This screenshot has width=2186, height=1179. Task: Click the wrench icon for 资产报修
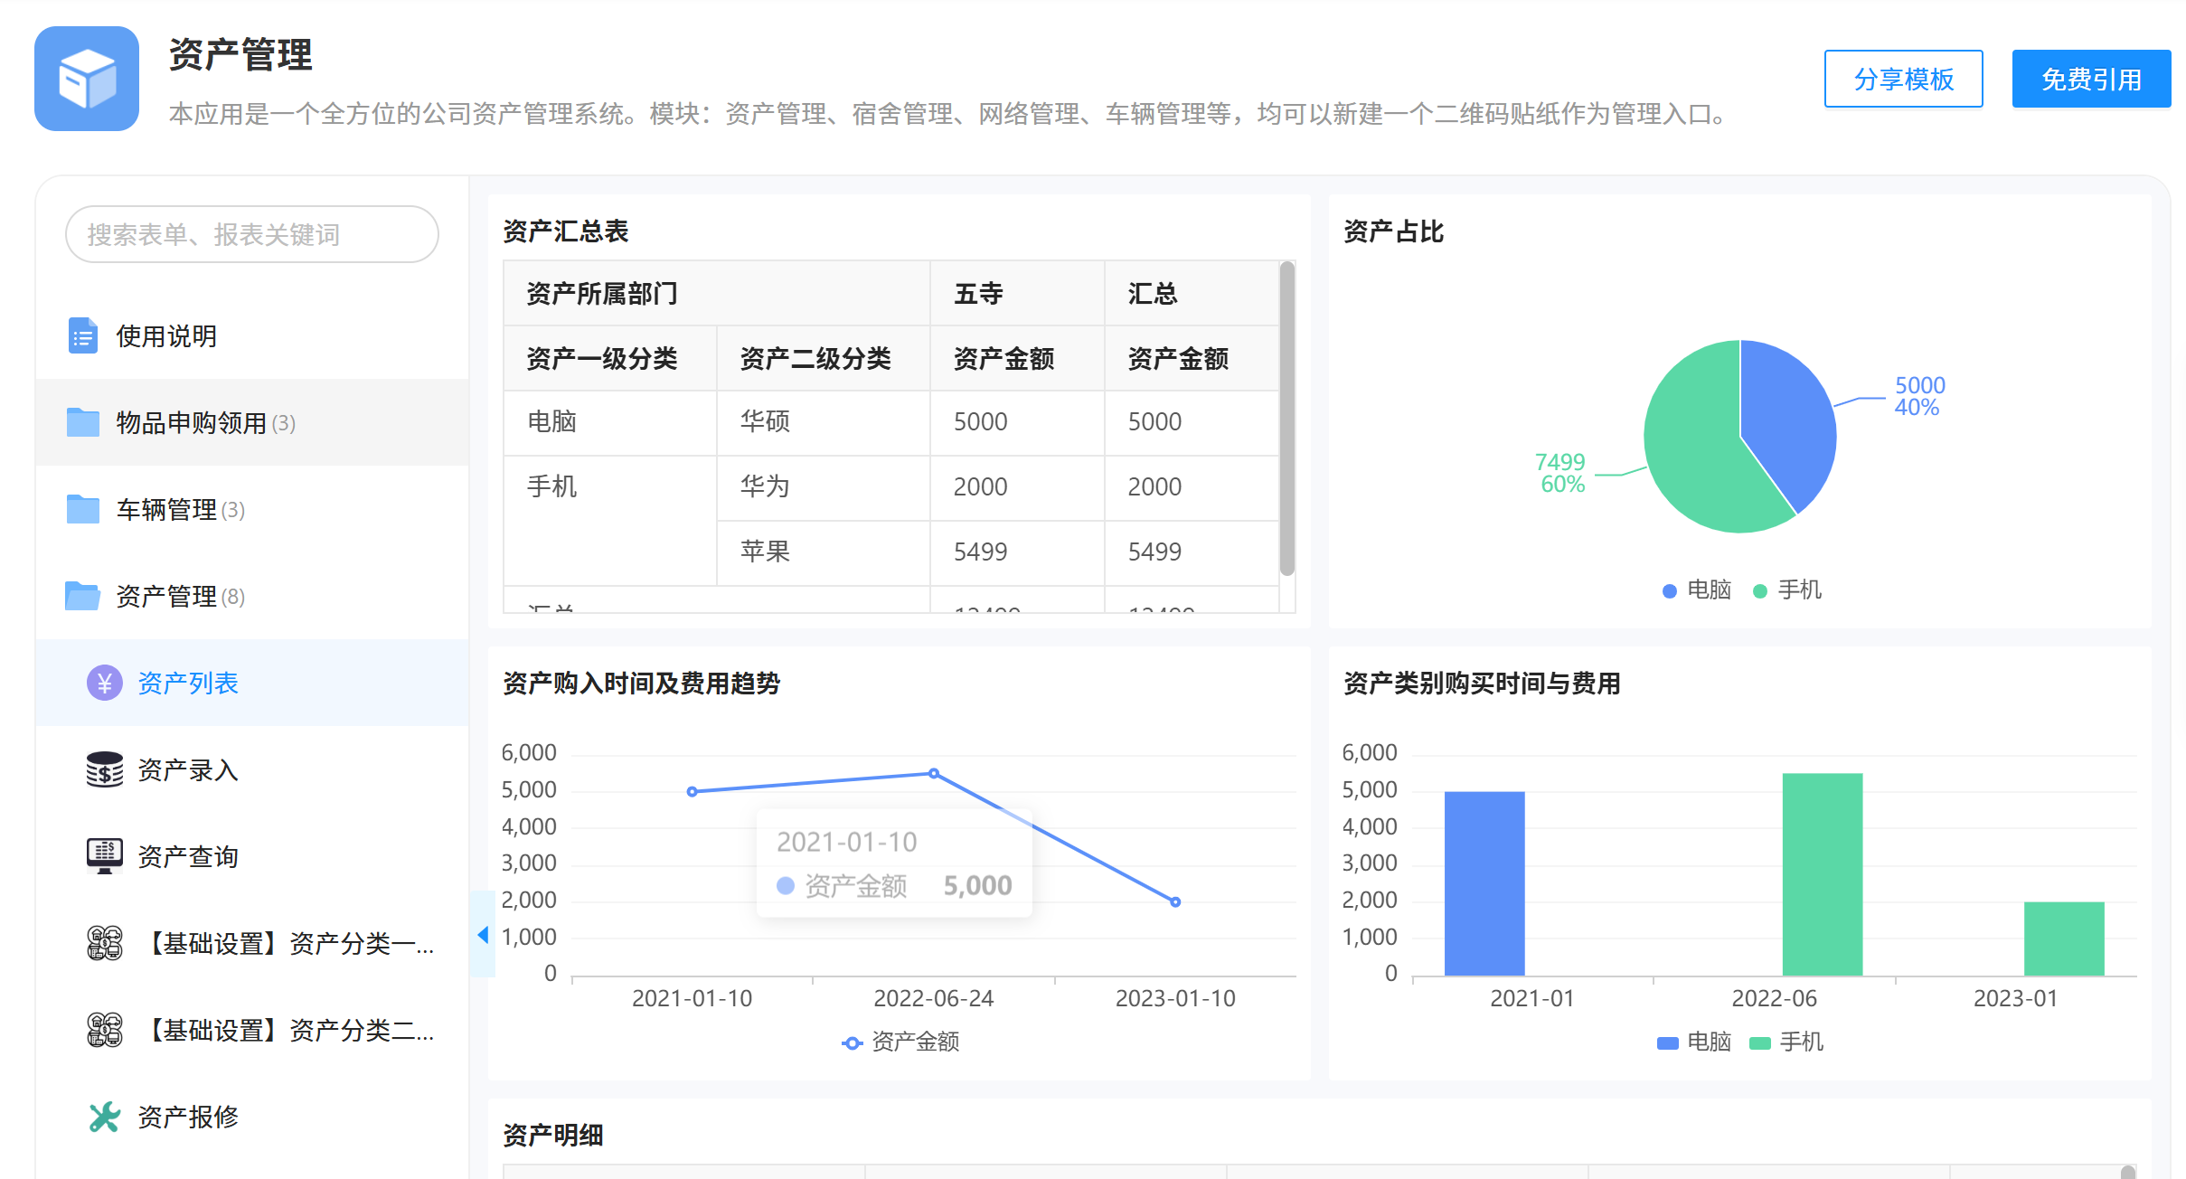[105, 1117]
